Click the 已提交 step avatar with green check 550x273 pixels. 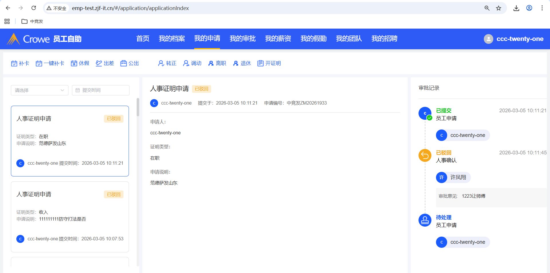click(x=425, y=113)
